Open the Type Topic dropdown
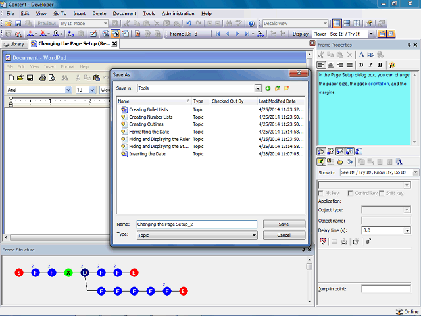Viewport: 421px width, 316px height. (254, 236)
